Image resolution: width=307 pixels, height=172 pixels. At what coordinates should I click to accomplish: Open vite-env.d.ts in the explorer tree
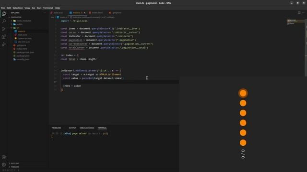pyautogui.click(x=24, y=42)
